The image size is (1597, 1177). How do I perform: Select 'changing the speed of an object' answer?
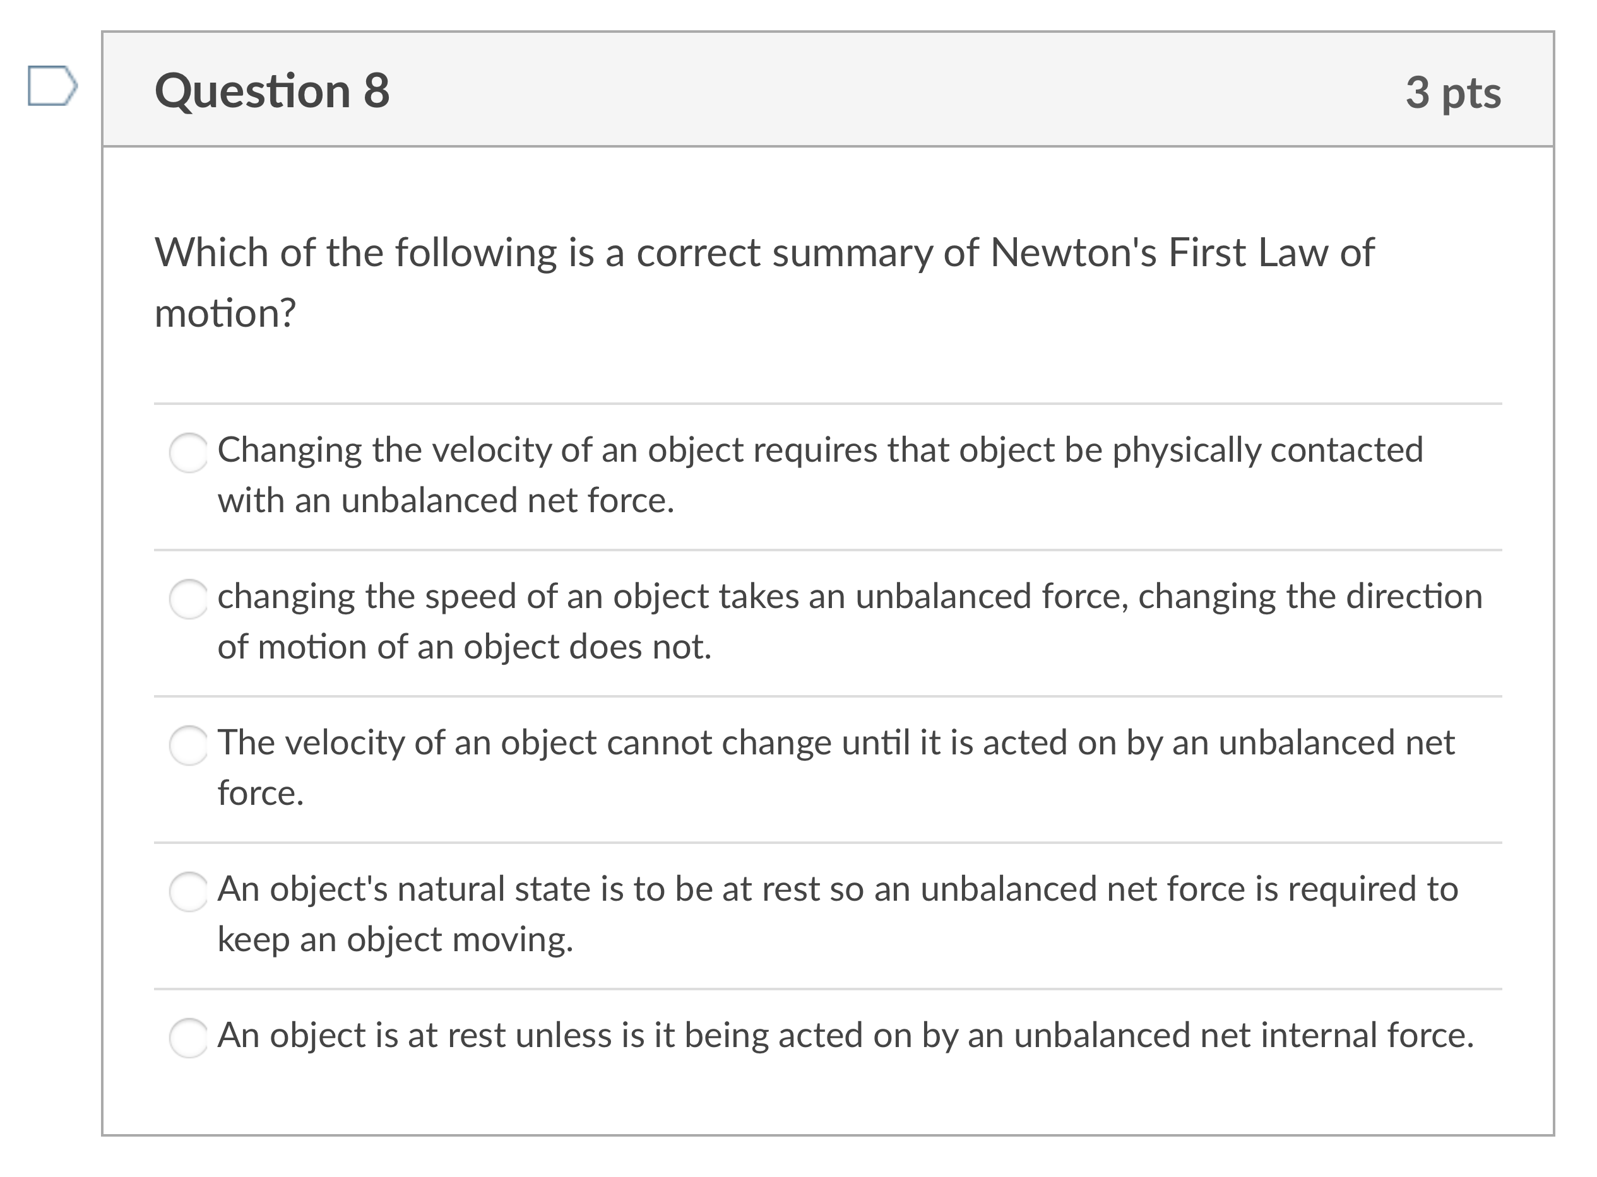(189, 600)
